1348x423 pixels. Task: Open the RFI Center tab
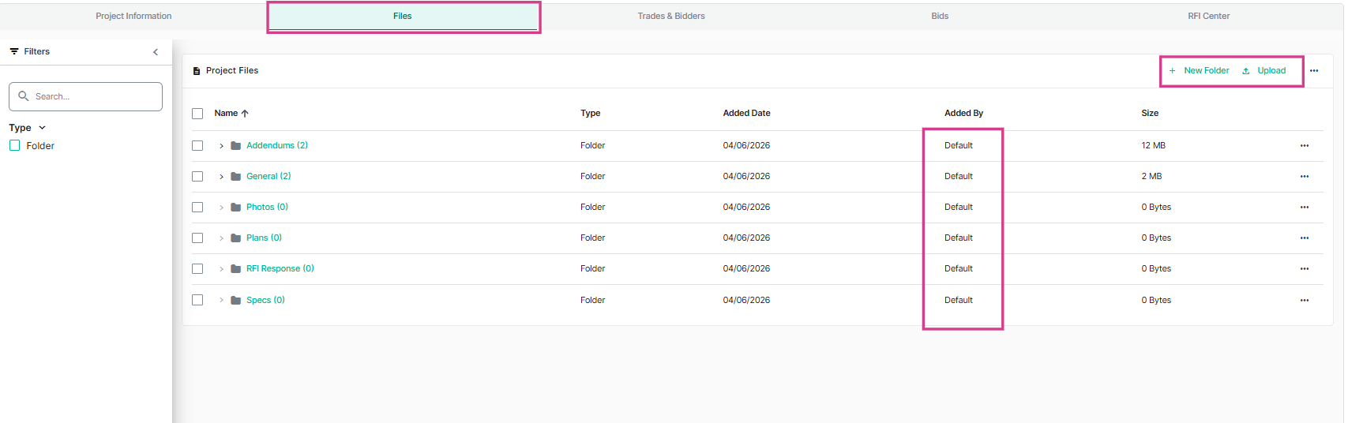[1209, 16]
